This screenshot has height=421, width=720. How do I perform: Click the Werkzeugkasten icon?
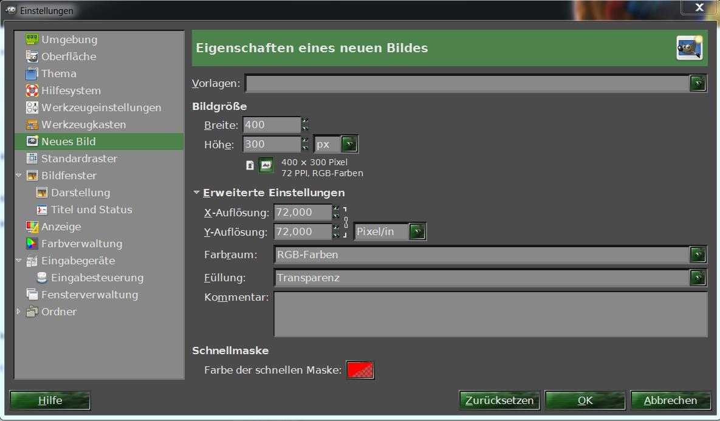coord(32,125)
